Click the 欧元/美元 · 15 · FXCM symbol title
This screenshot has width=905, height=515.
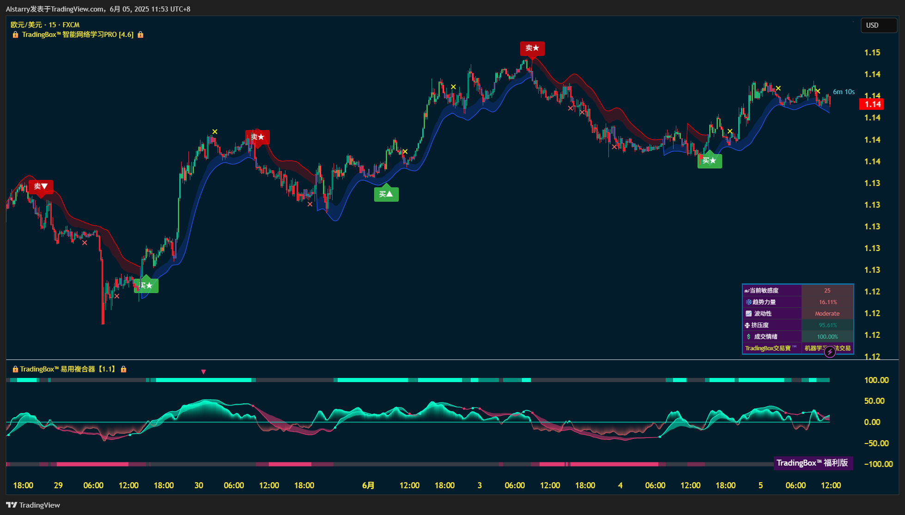coord(45,25)
